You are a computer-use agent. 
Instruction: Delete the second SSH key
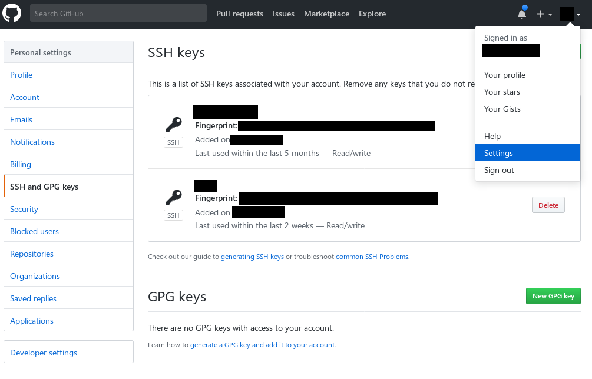[547, 205]
